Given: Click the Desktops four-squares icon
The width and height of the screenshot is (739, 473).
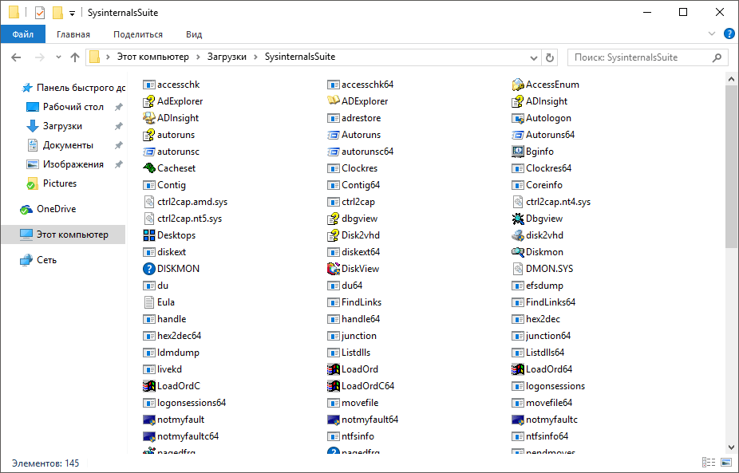Looking at the screenshot, I should [x=149, y=235].
